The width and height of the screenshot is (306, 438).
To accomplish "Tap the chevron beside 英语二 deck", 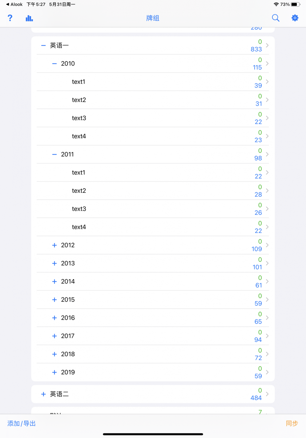I will [x=267, y=394].
